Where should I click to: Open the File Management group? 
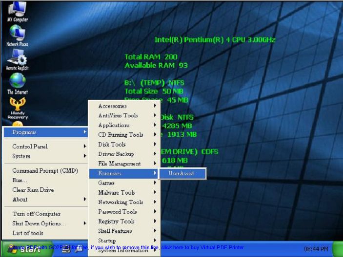124,164
